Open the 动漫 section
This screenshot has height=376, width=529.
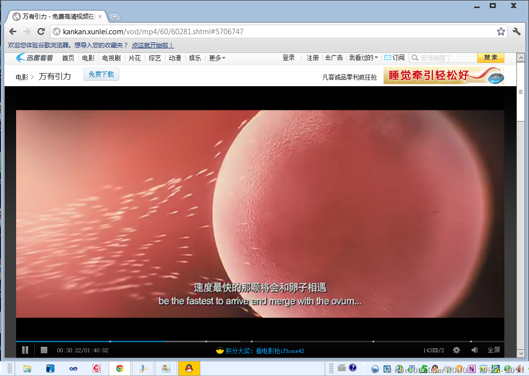(x=175, y=58)
